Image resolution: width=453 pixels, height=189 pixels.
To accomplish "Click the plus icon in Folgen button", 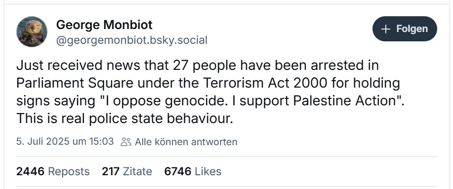I will pos(386,29).
